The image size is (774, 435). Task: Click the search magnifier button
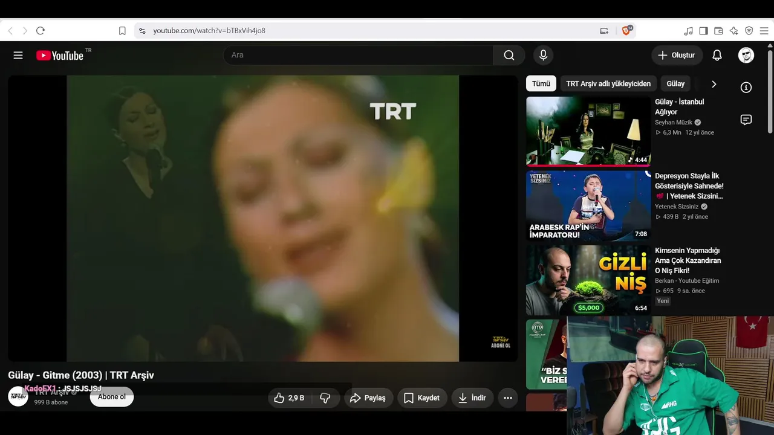click(509, 55)
